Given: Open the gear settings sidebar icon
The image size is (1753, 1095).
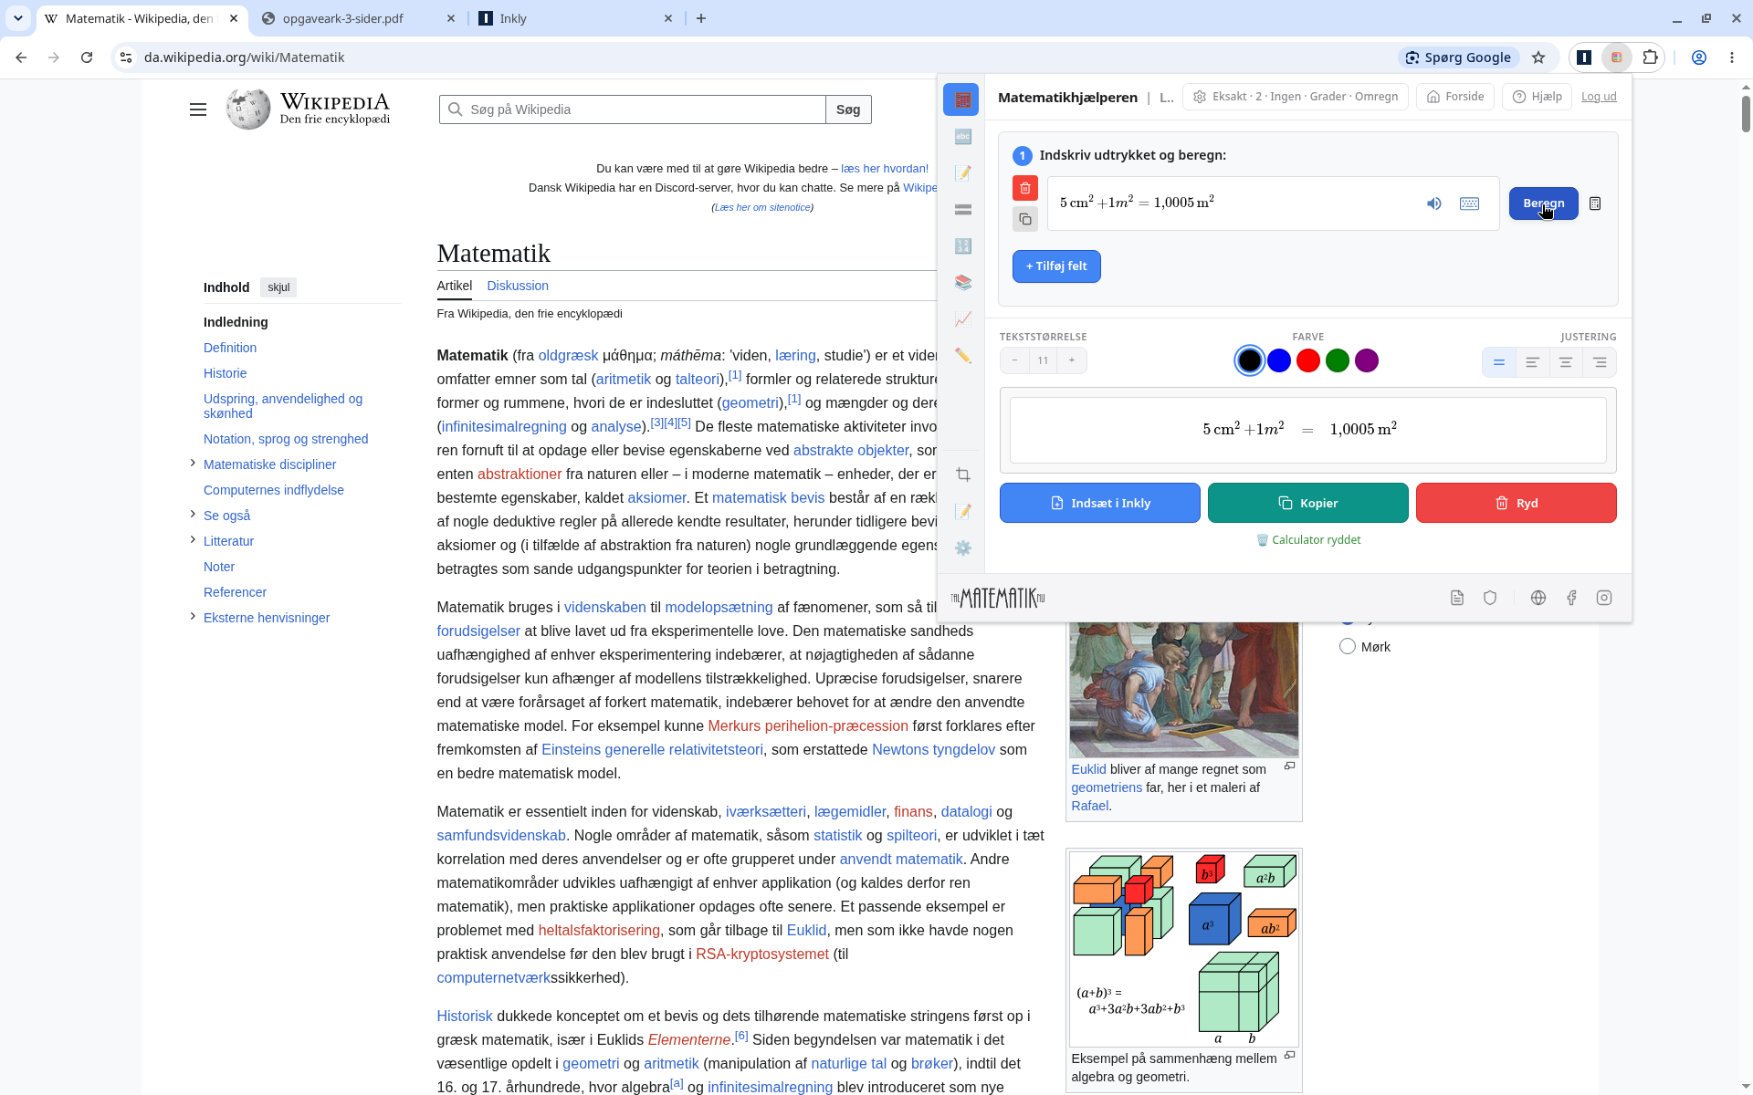Looking at the screenshot, I should [x=962, y=547].
